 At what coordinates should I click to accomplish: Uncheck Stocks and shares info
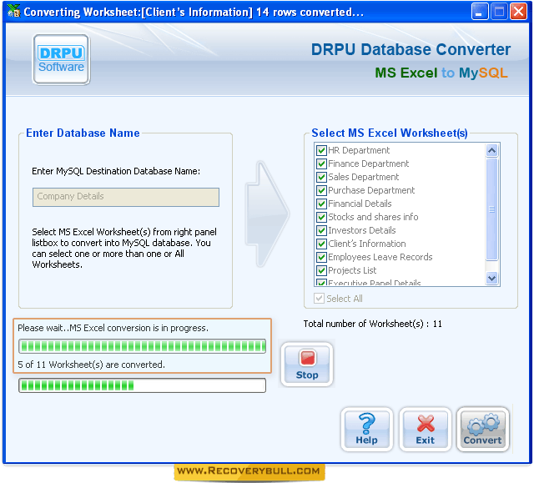pyautogui.click(x=321, y=217)
